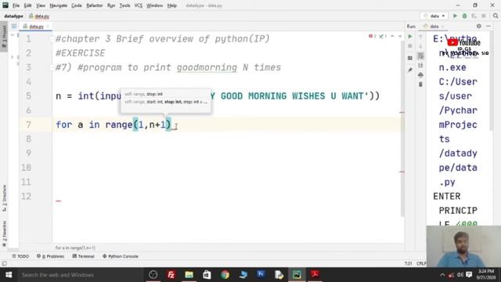Click the Run console vertical scrollbar
Screen dimensions: 501x282
tap(491, 81)
